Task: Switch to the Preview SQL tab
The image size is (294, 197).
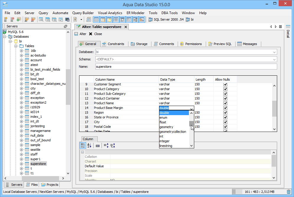Action: tap(220, 44)
